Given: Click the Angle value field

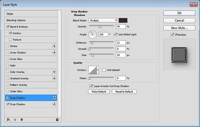Looking at the screenshot, I should (103, 34).
